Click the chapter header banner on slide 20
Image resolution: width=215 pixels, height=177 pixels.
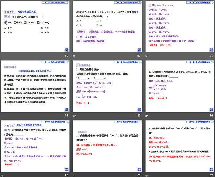(x=128, y=2)
